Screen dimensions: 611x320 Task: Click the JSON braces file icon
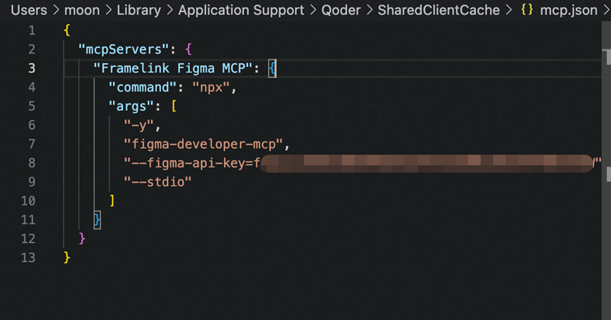[x=527, y=10]
